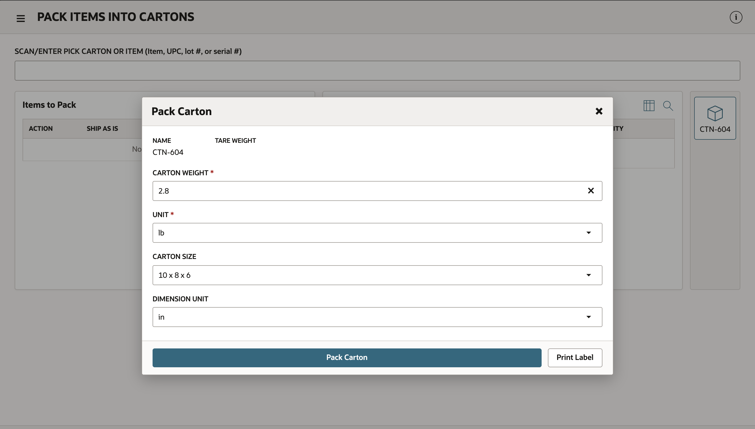Screen dimensions: 755x429
Task: Click the Pack Carton button
Action: (347, 358)
